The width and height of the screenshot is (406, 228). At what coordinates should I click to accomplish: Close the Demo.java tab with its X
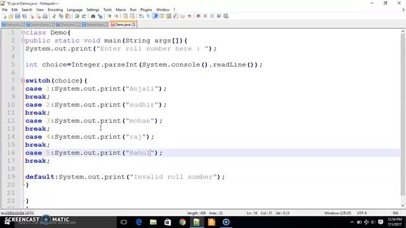pos(134,25)
